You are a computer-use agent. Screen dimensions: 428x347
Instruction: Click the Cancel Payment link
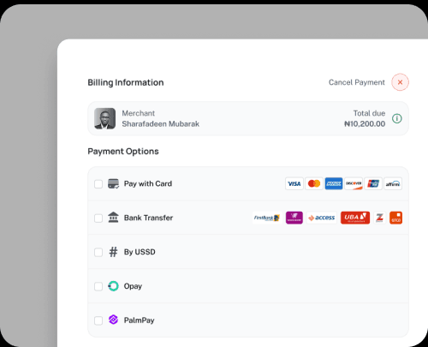(x=357, y=82)
